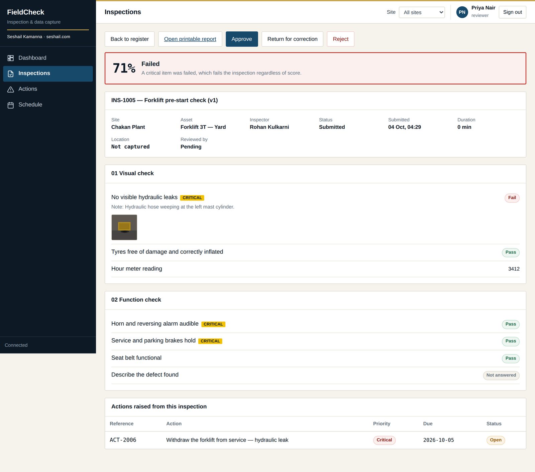Click Return for correction
Viewport: 535px width, 472px height.
(292, 39)
